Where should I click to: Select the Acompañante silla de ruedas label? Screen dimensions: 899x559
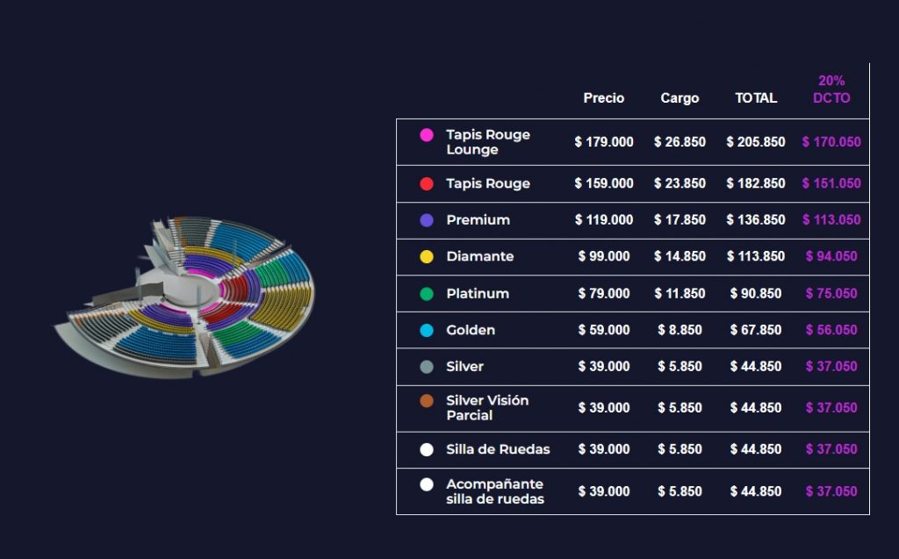coord(495,491)
